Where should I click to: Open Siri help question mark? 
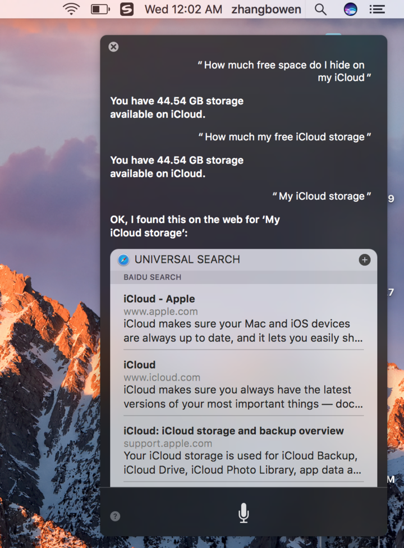point(115,516)
